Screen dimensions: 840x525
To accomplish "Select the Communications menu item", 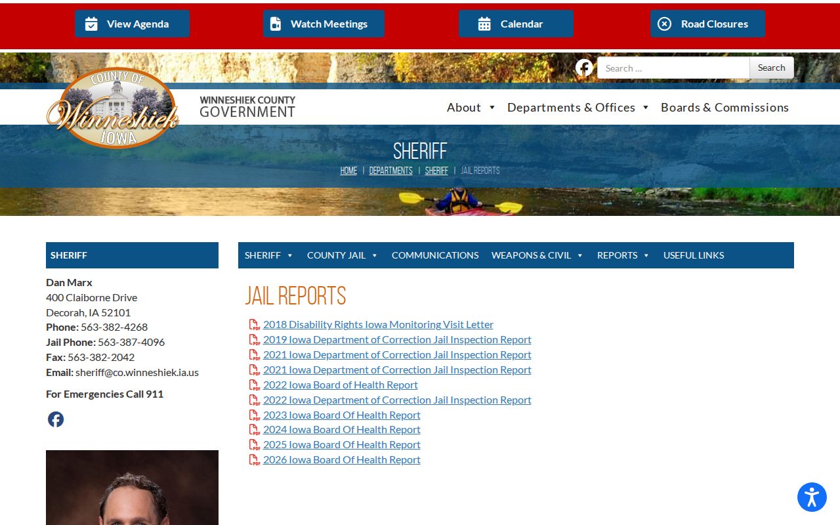I will coord(435,255).
